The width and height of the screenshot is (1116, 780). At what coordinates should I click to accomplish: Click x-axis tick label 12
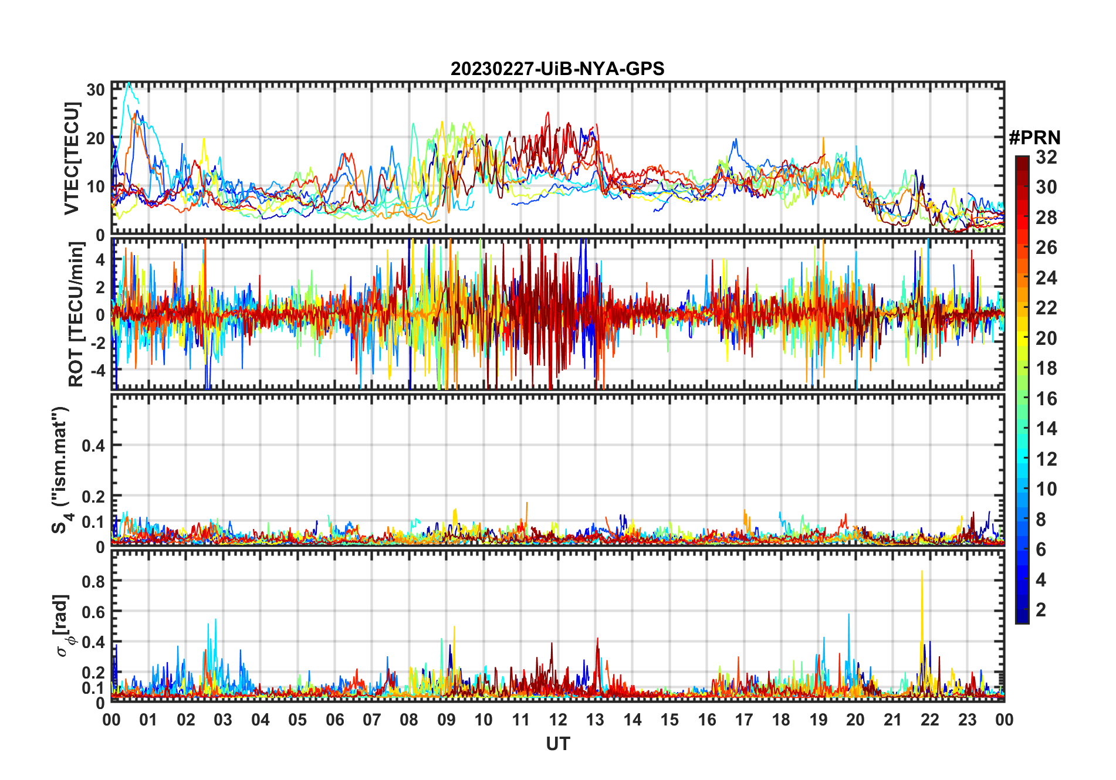(x=558, y=720)
